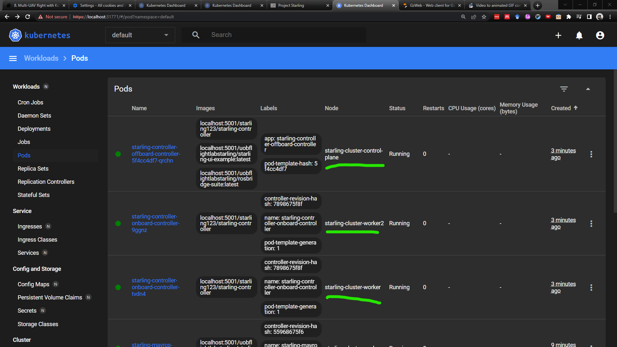617x347 pixels.
Task: Open the hamburger navigation menu
Action: point(13,58)
